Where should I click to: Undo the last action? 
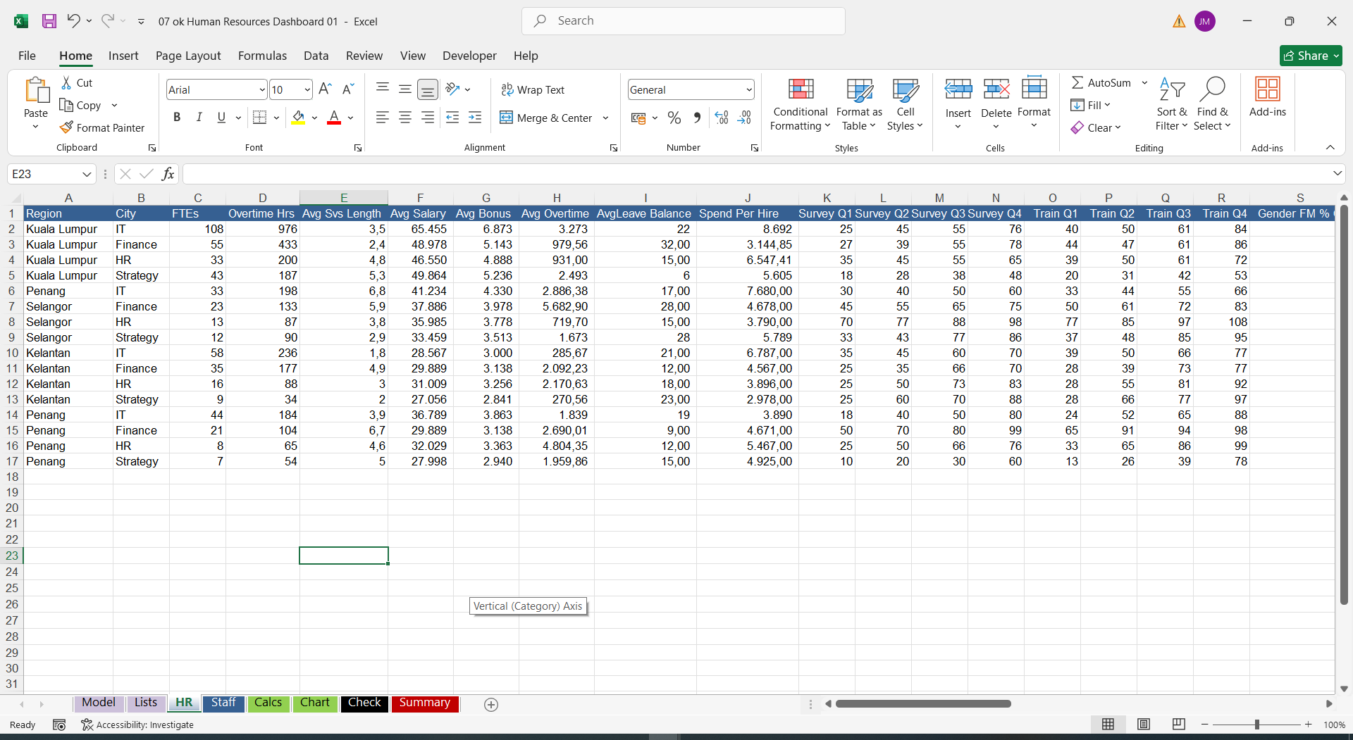73,21
